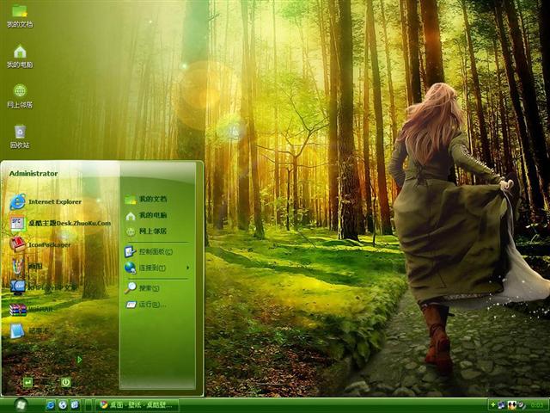The image size is (550, 413).
Task: Click third quick launch desktop icon
Action: 75,405
